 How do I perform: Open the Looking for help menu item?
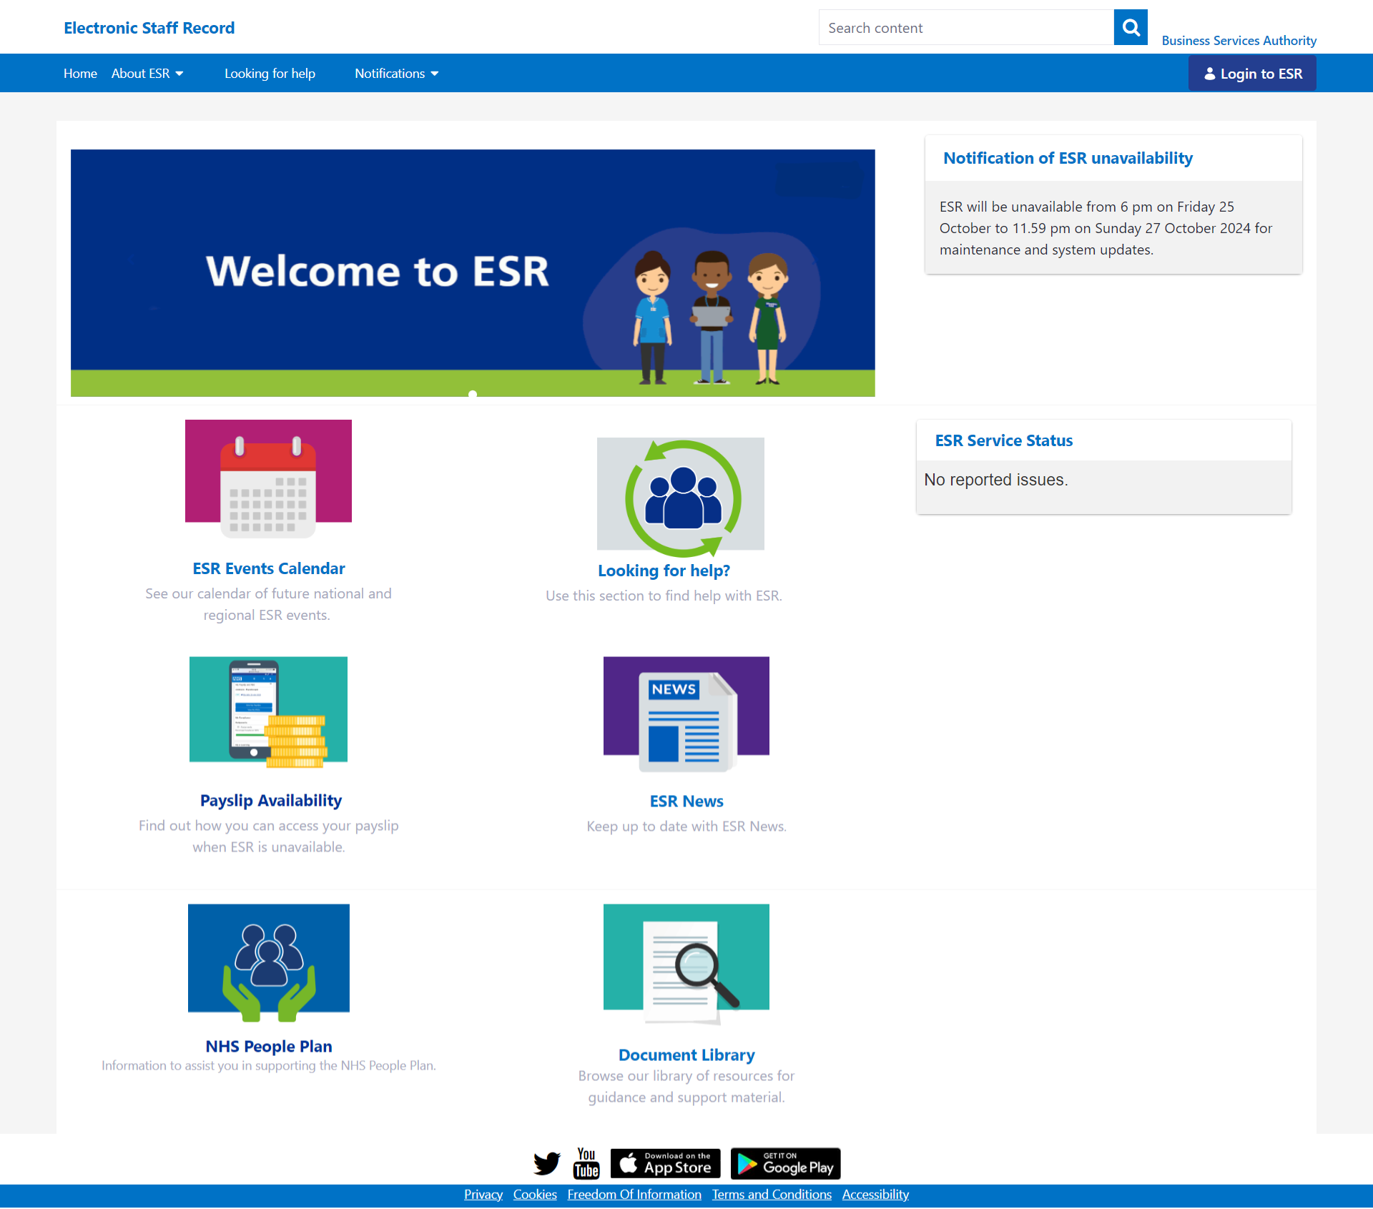pos(270,74)
